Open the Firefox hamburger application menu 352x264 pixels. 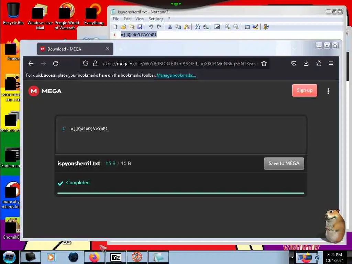click(x=331, y=63)
